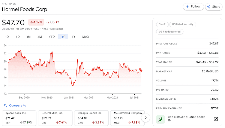Image resolution: width=225 pixels, height=128 pixels.
Task: Click the market cap value 25.86B USD
Action: 210,71
